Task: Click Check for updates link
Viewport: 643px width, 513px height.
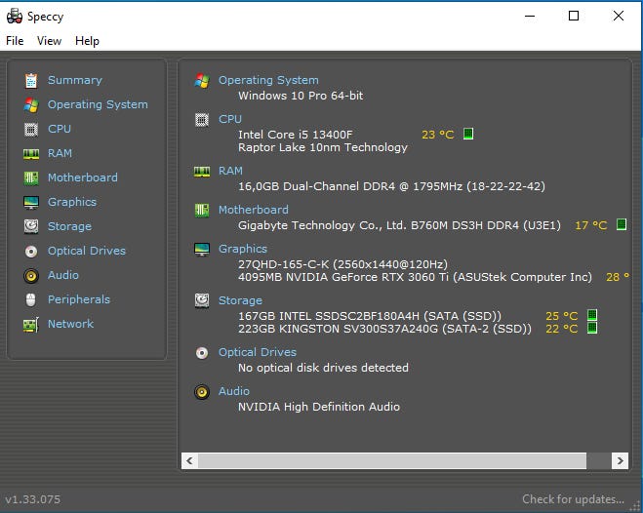Action: [x=573, y=499]
